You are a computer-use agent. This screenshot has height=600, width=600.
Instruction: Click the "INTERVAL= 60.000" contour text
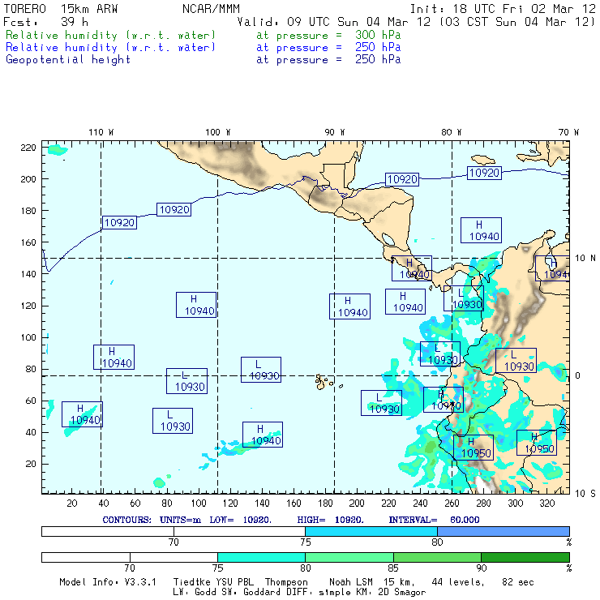click(x=434, y=520)
